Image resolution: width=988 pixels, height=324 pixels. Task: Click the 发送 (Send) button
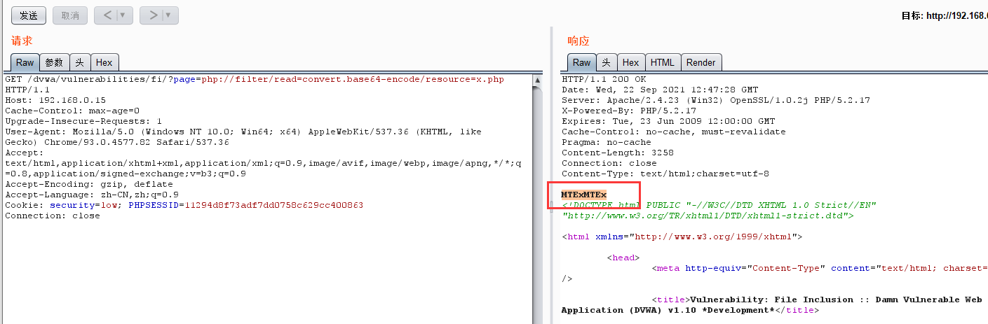coord(29,15)
